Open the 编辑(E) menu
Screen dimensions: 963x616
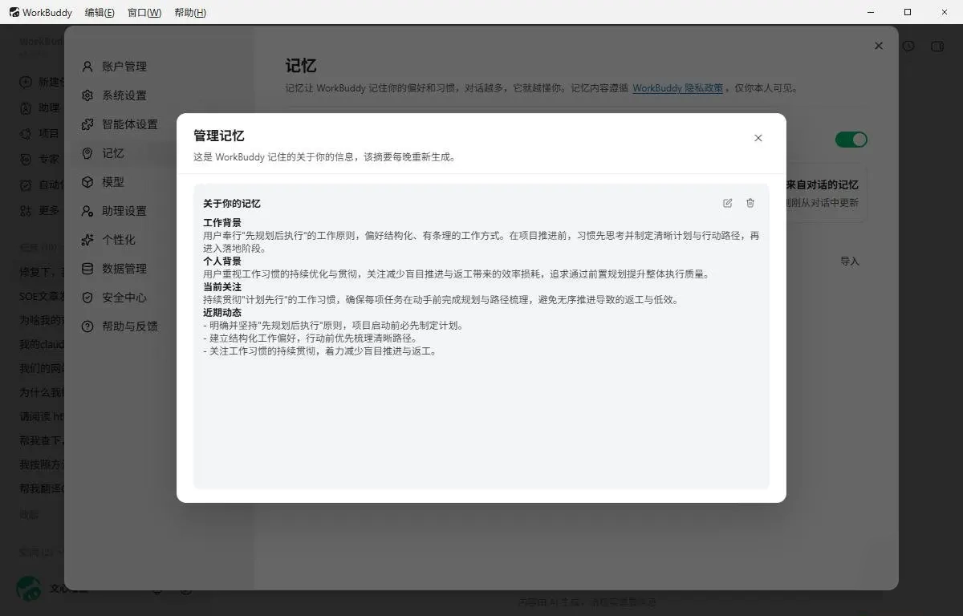[100, 12]
